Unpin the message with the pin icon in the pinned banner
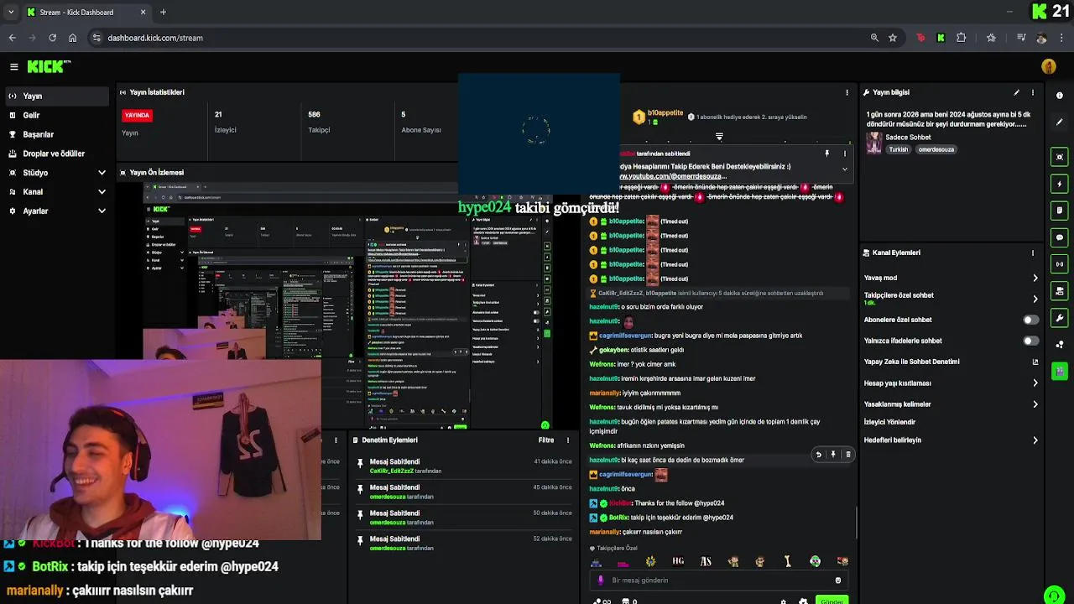Screen dimensions: 1074x604 pos(827,154)
